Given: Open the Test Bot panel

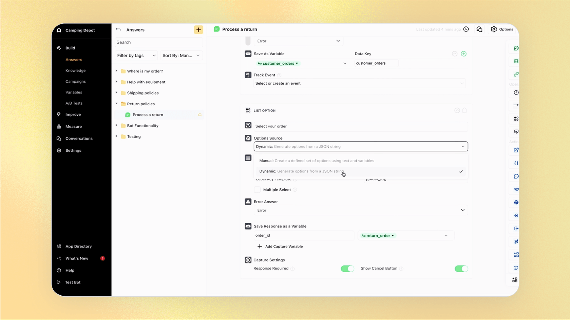Looking at the screenshot, I should (72, 282).
